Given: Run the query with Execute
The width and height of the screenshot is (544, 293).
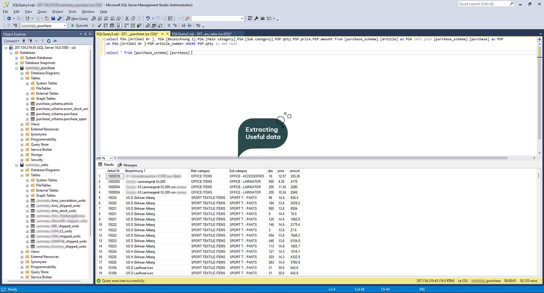Looking at the screenshot, I should coord(79,26).
